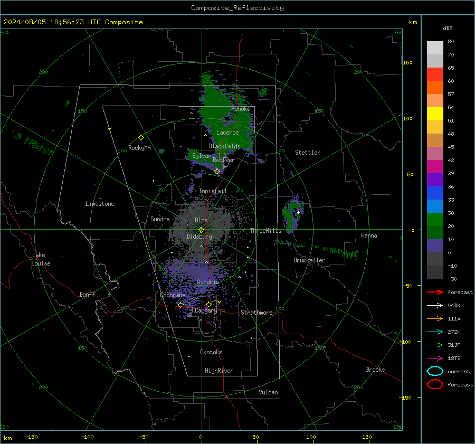Click the red forecast arrow in legend
The image size is (475, 444).
coord(435,292)
